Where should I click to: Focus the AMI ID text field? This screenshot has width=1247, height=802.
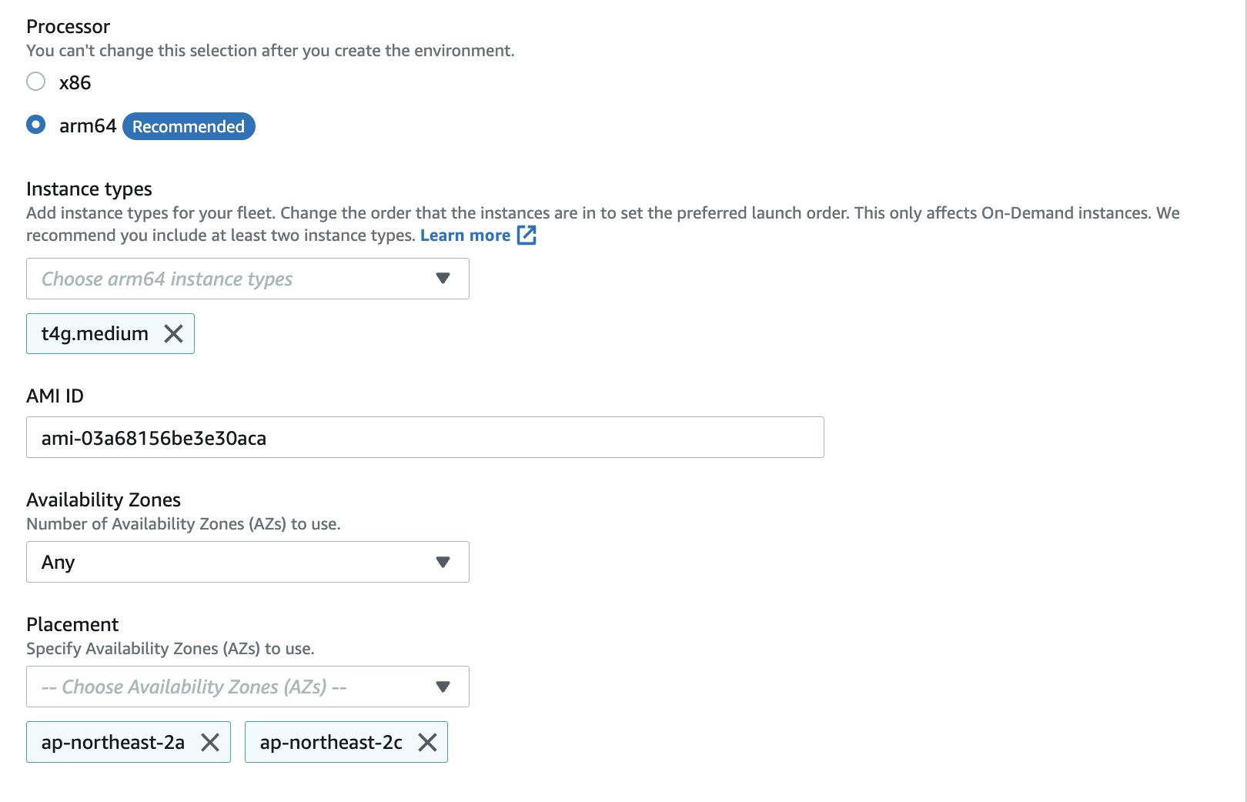pos(425,438)
